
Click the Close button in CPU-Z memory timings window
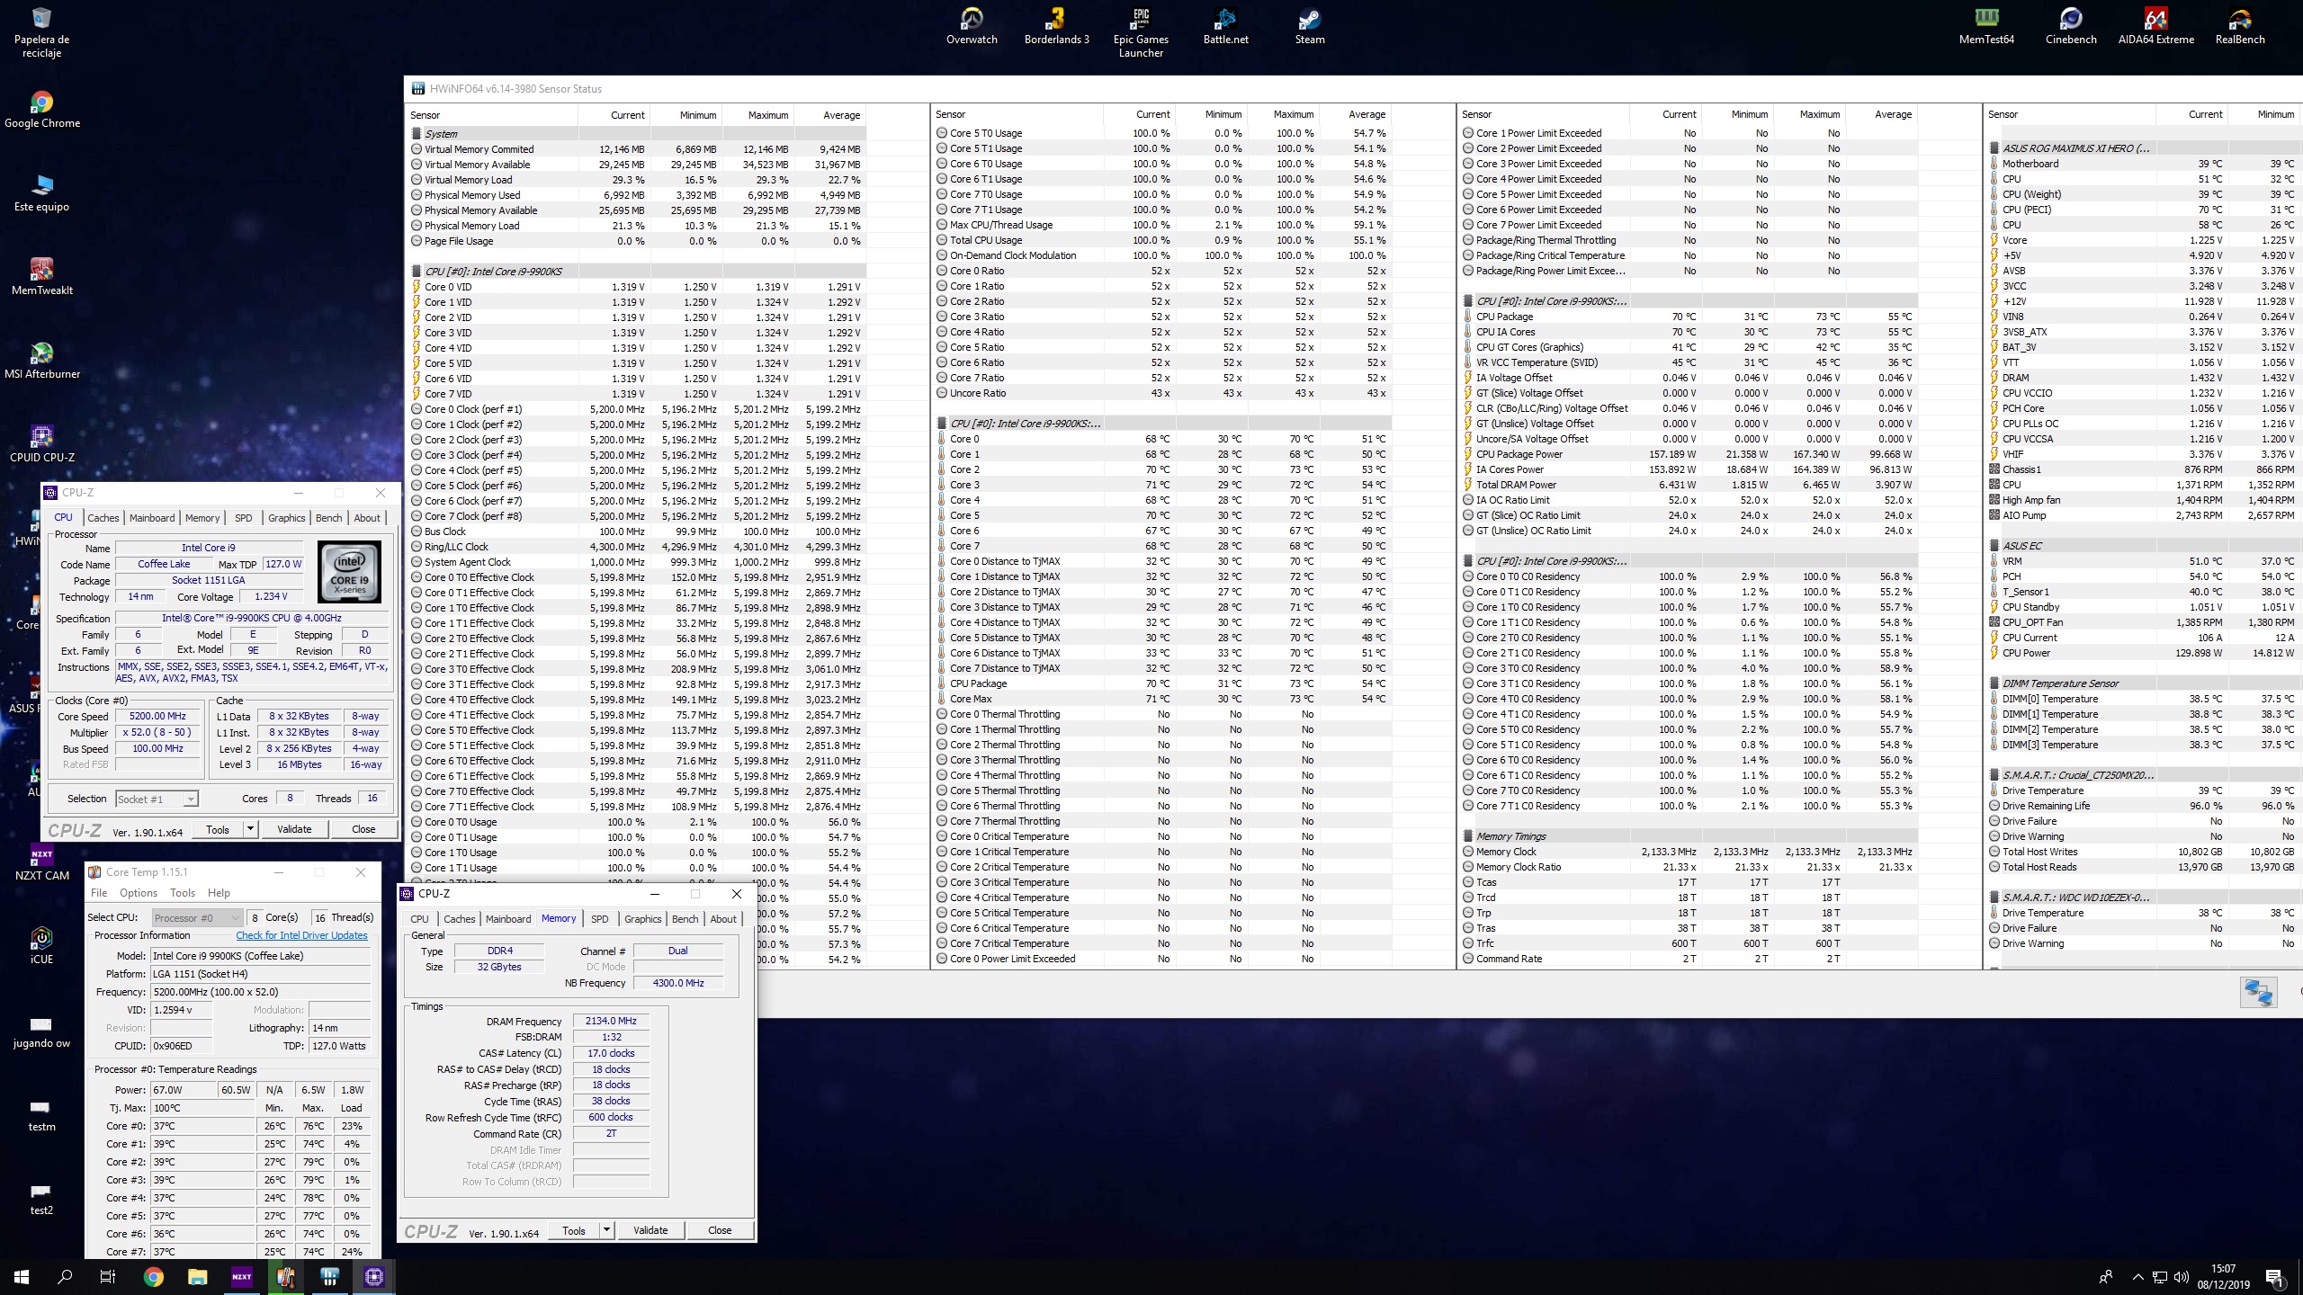click(720, 1230)
